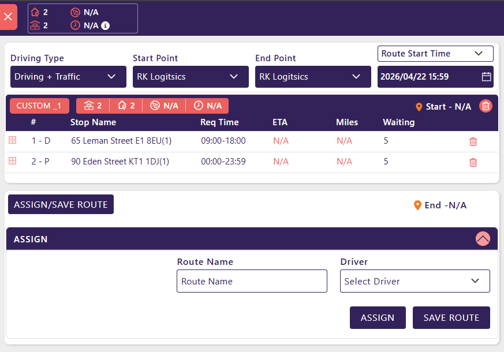
Task: Click the clock N/A icon in the route bar
Action: click(199, 106)
